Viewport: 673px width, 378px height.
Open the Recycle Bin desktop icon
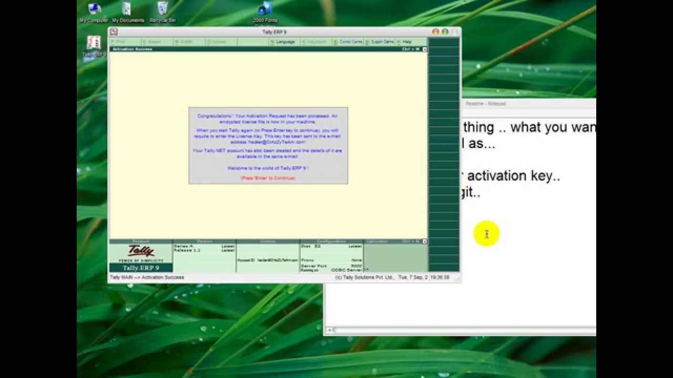pyautogui.click(x=162, y=13)
